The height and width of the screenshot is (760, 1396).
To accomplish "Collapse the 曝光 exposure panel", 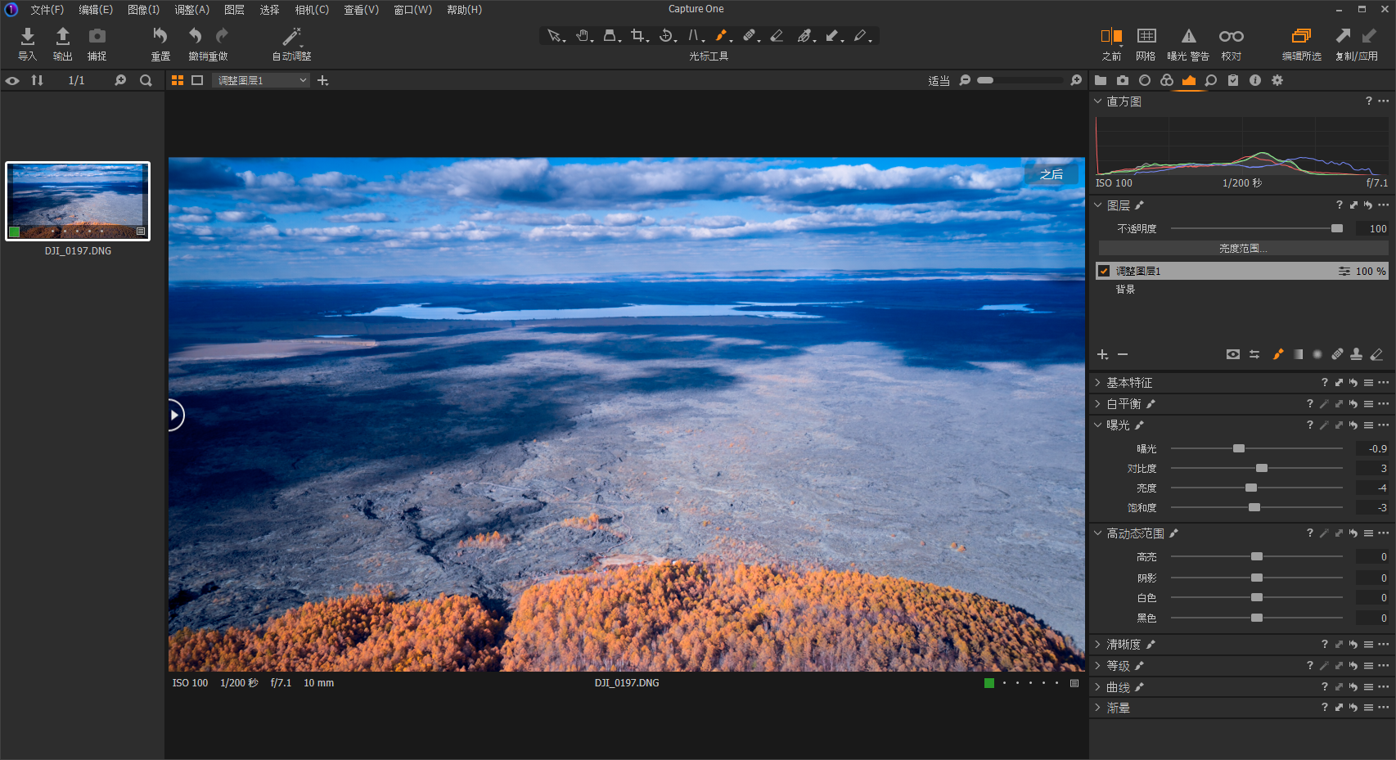I will tap(1098, 425).
